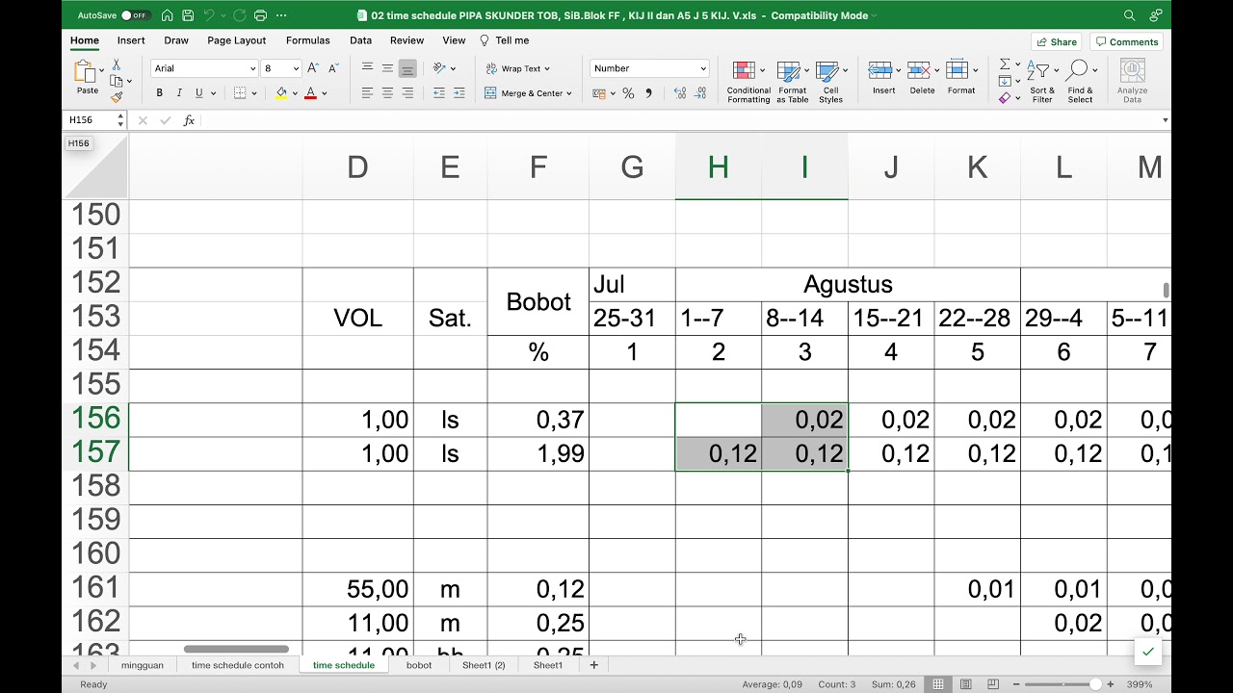Viewport: 1233px width, 693px height.
Task: Click the AutoSum sigma icon
Action: 1005,64
